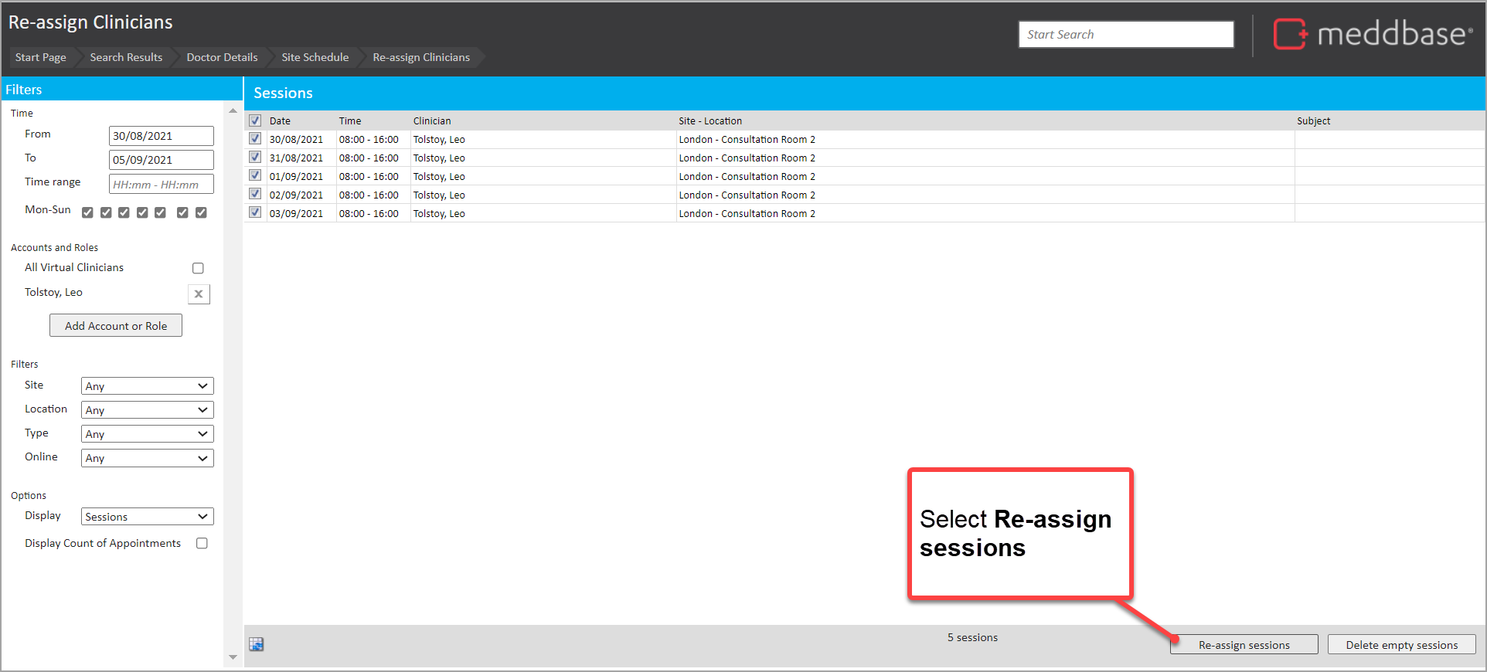Image resolution: width=1487 pixels, height=672 pixels.
Task: Click the Start Search input field
Action: click(1125, 35)
